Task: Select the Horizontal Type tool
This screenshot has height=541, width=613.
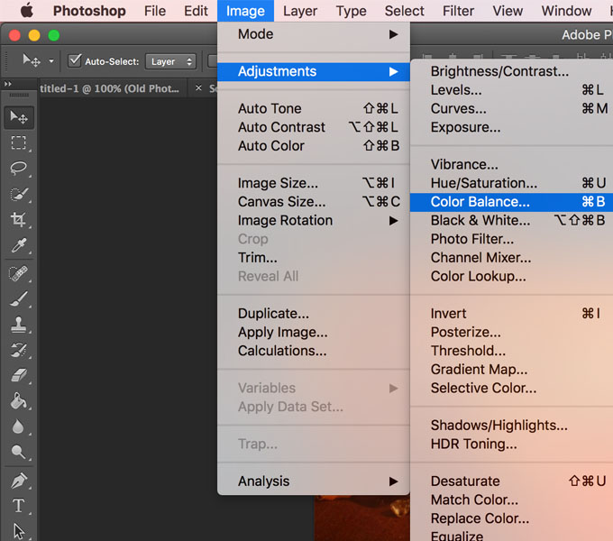Action: pos(18,506)
